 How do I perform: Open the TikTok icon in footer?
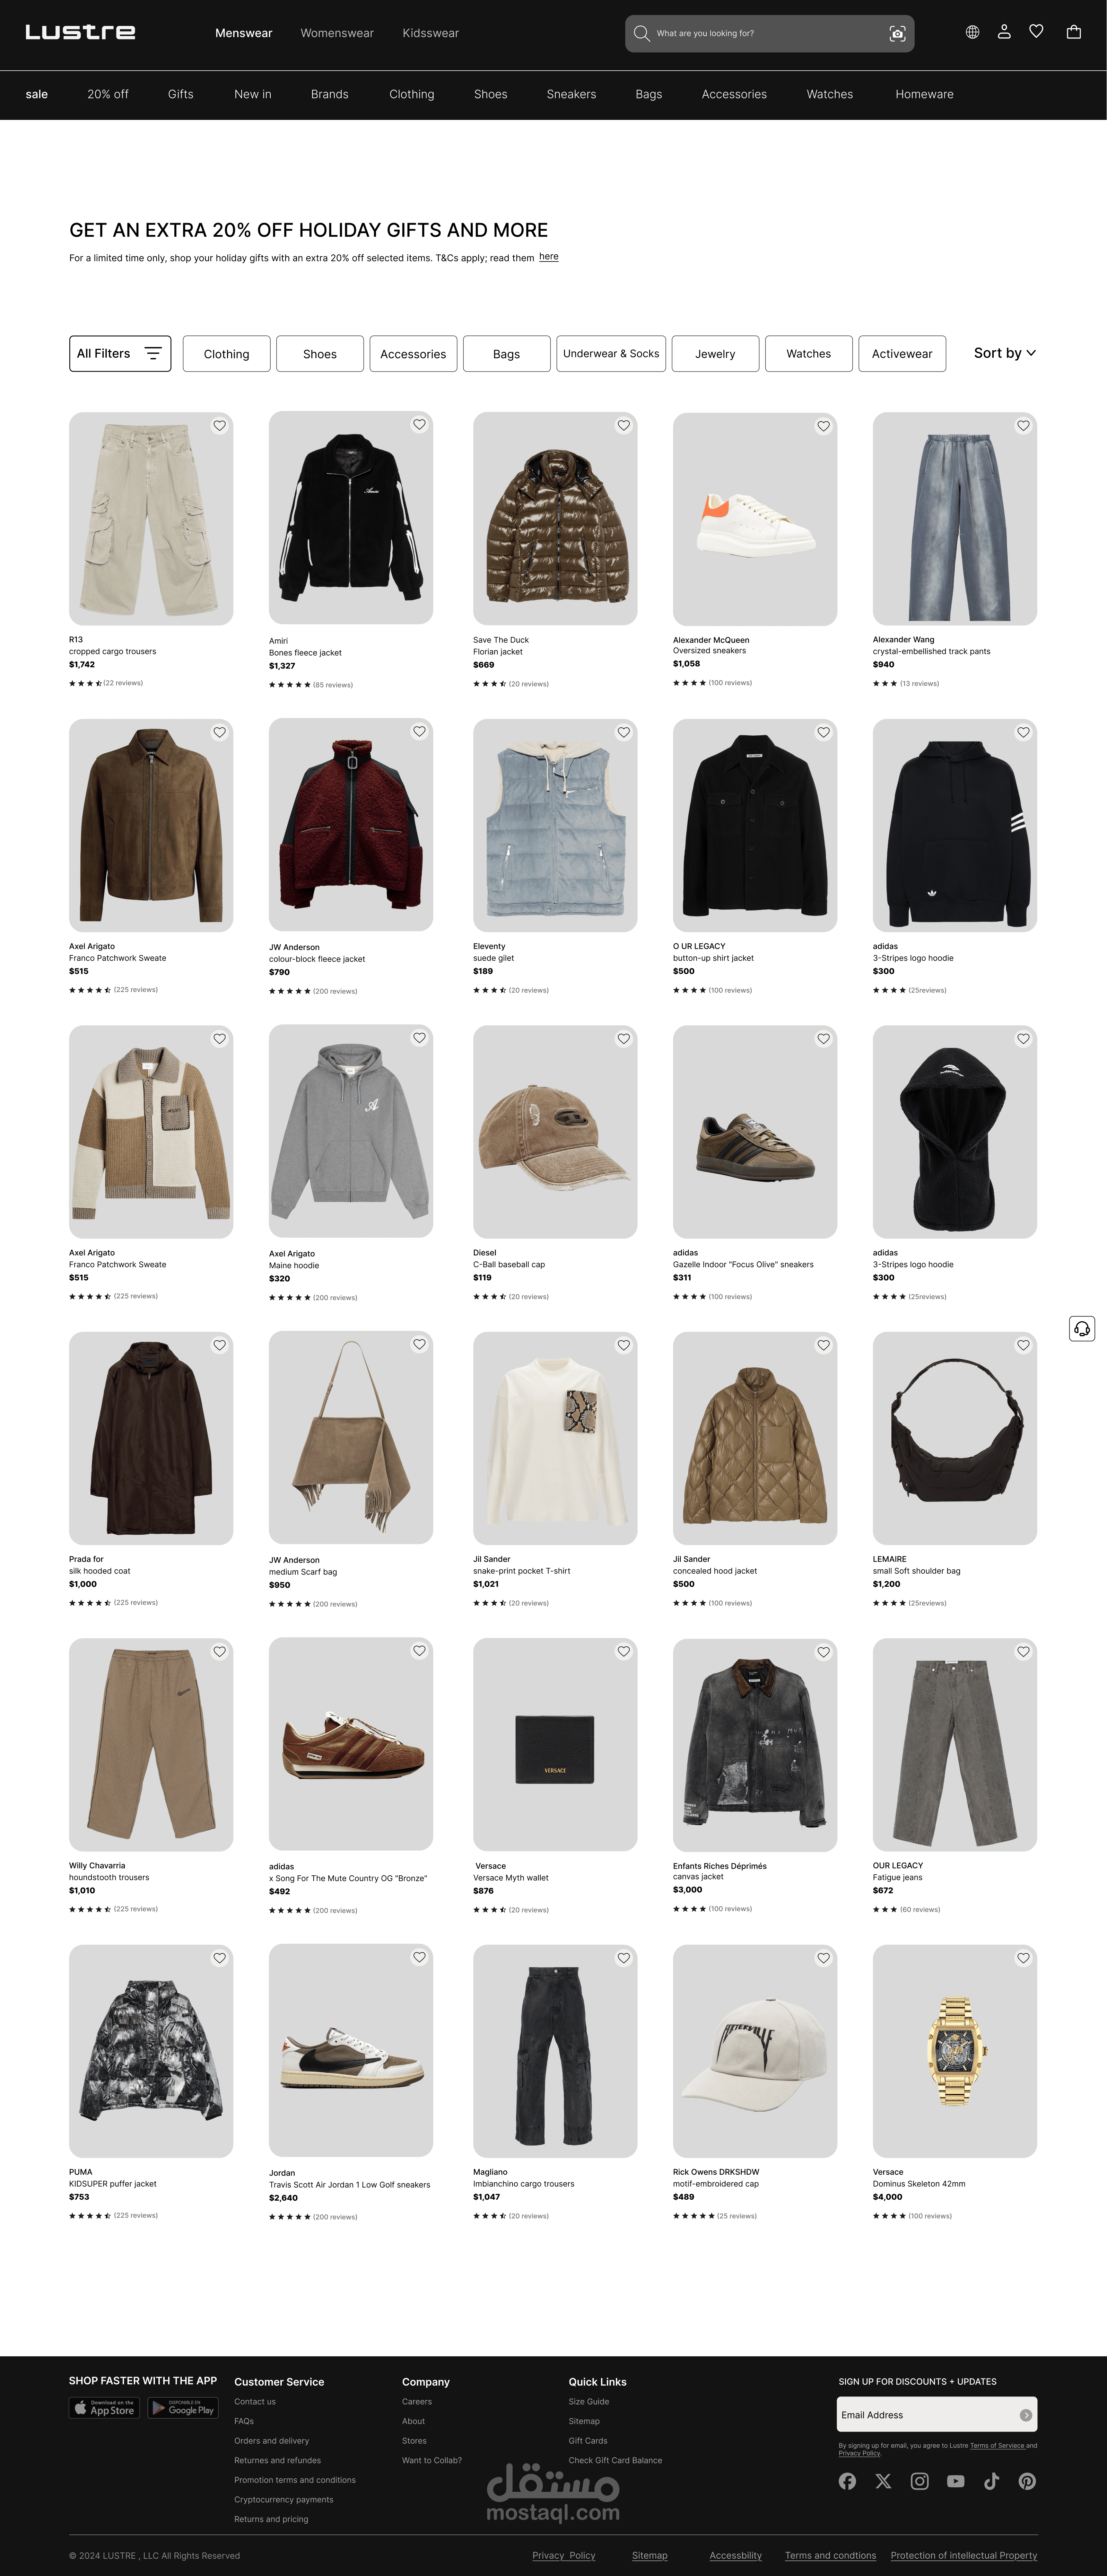tap(991, 2481)
